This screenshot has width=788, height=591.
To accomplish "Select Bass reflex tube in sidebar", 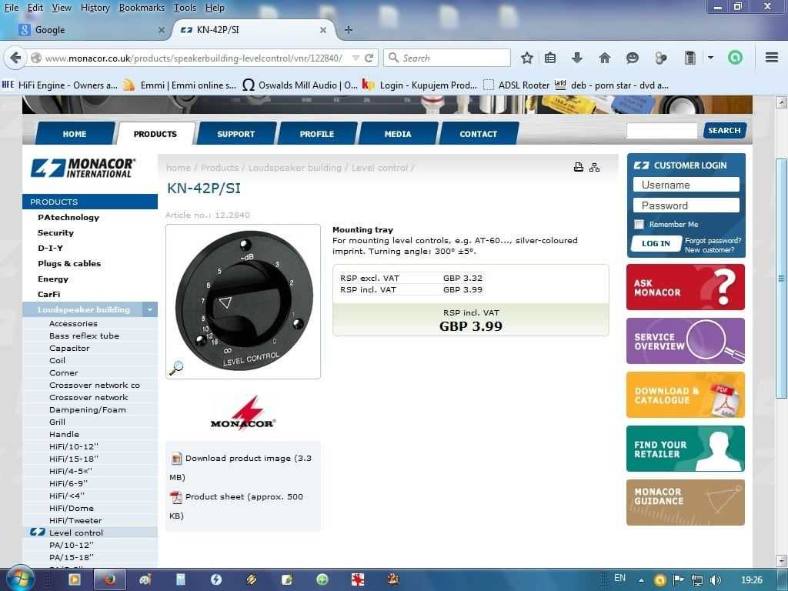I will pos(84,336).
